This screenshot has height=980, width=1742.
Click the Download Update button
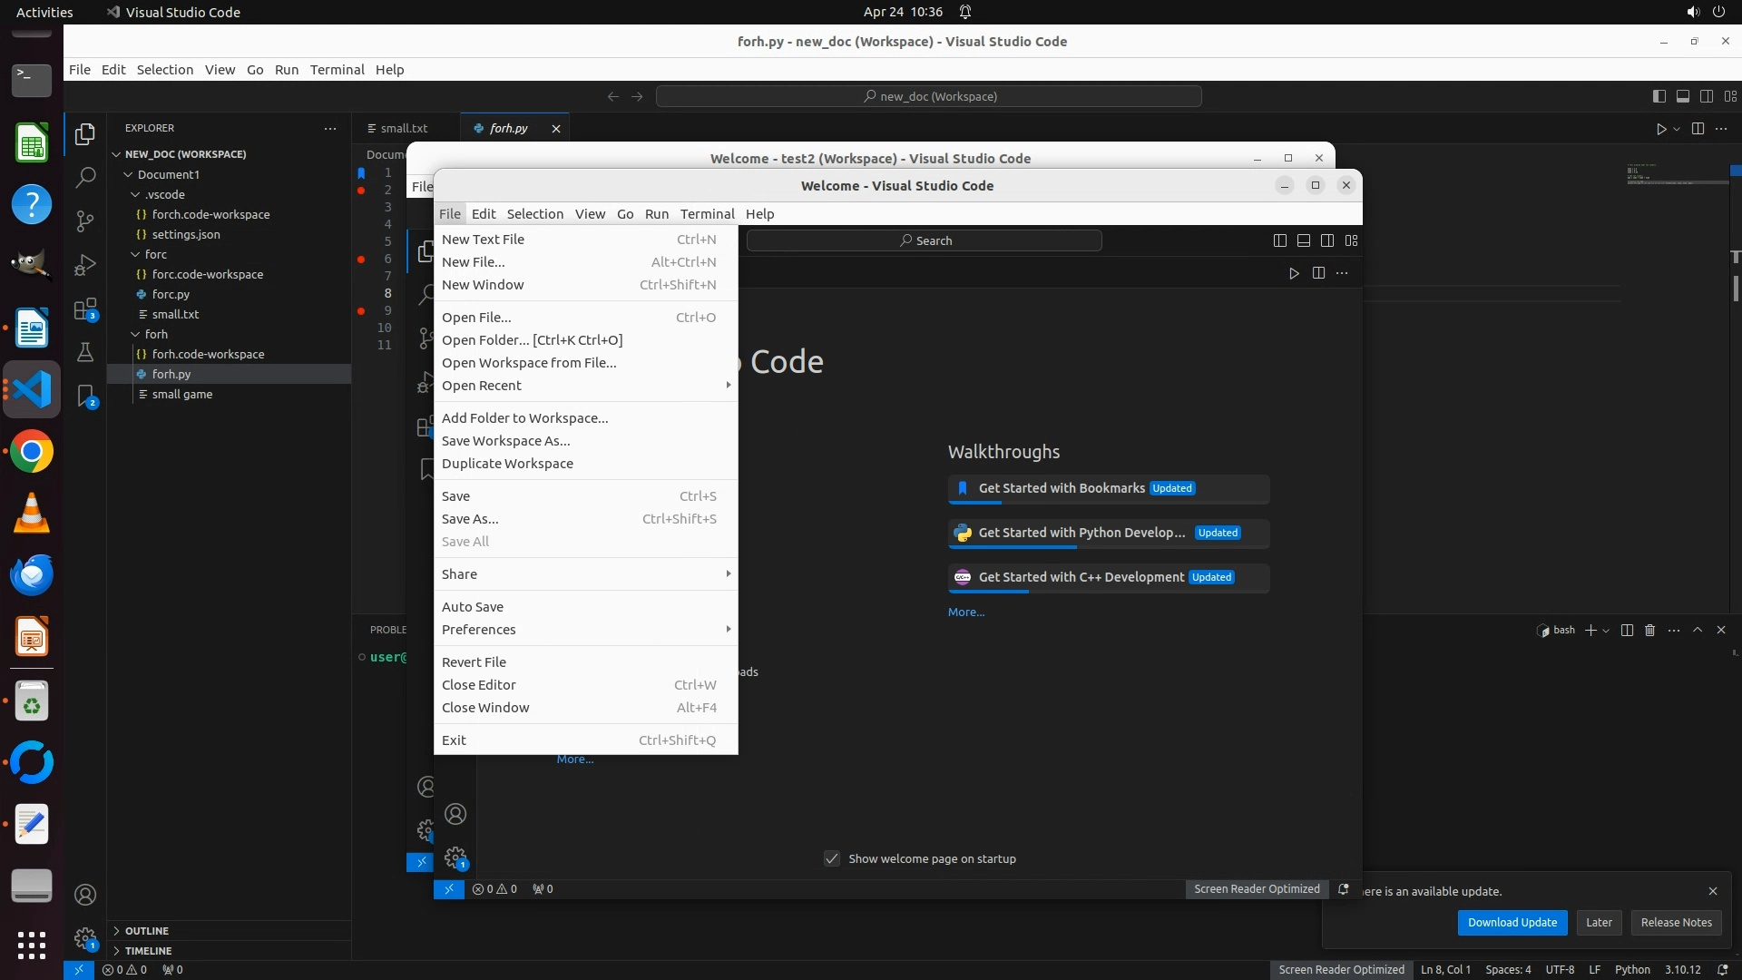pyautogui.click(x=1512, y=922)
